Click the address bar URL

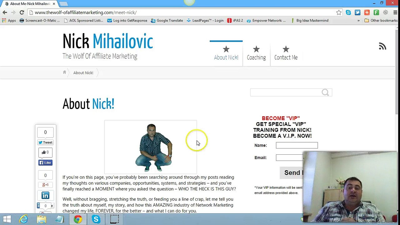tap(86, 12)
